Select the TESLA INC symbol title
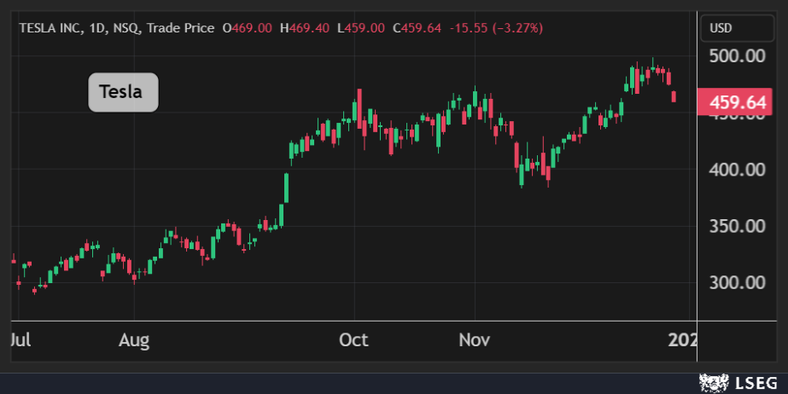788x394 pixels. [50, 28]
